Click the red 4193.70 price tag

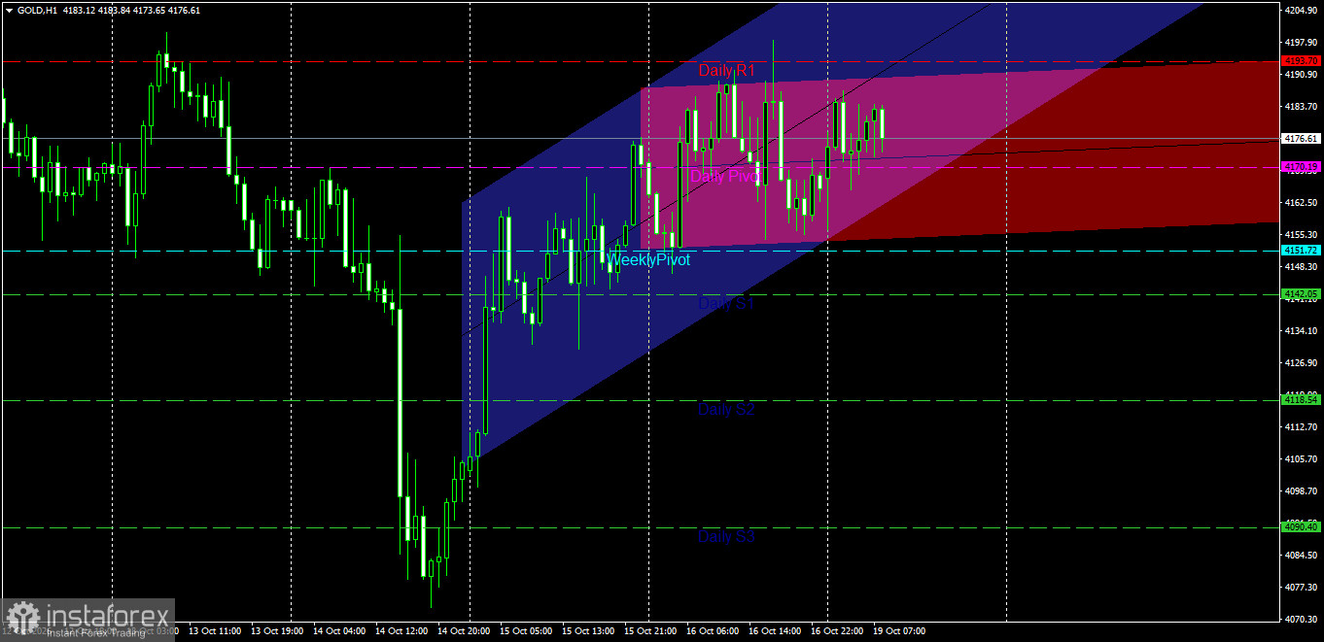click(x=1301, y=61)
